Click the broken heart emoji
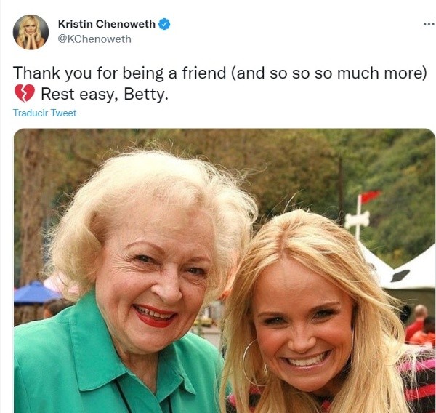Viewport: 436px width, 413px height. click(x=25, y=93)
